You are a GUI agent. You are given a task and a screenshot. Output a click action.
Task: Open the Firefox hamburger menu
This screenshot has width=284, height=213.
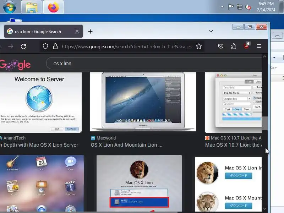tap(259, 46)
